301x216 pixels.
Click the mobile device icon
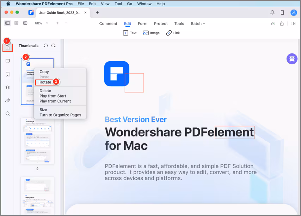click(x=282, y=12)
